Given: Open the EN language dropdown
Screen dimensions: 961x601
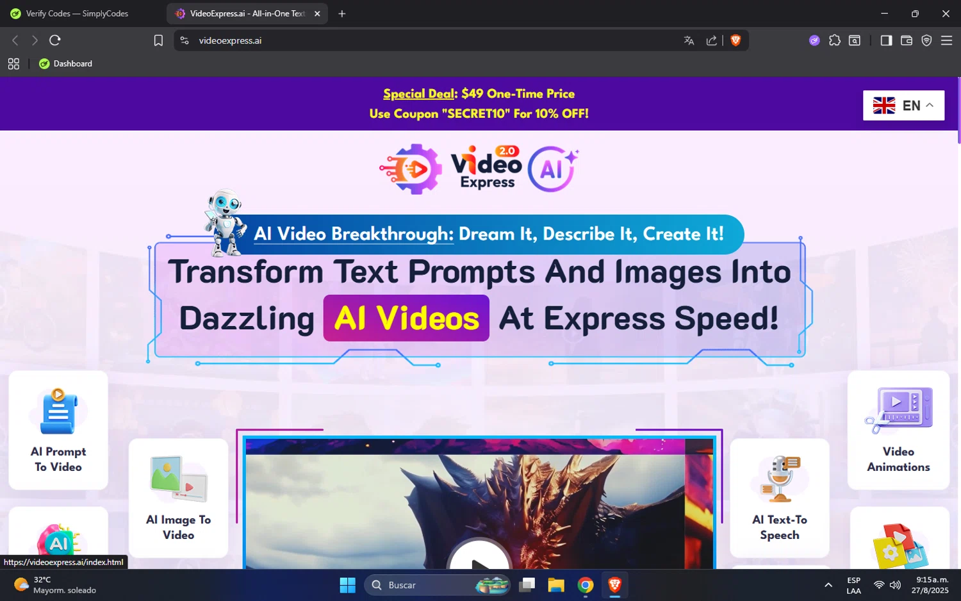Looking at the screenshot, I should click(903, 106).
